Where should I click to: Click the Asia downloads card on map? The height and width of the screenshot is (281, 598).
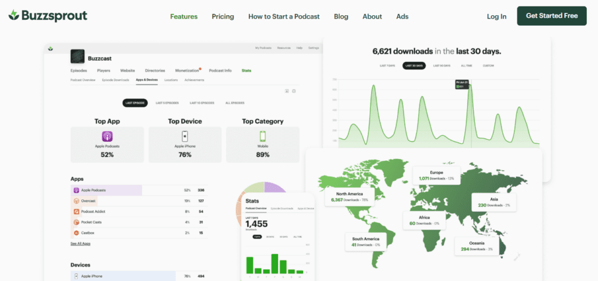494,202
